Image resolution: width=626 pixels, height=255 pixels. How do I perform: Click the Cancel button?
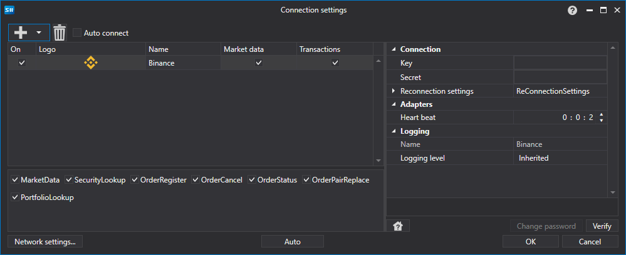pyautogui.click(x=590, y=241)
